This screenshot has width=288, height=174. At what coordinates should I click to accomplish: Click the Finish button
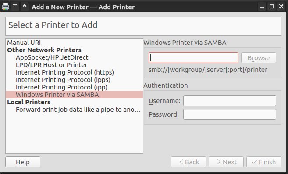point(264,162)
